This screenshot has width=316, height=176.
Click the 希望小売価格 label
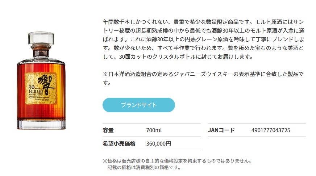(119, 143)
